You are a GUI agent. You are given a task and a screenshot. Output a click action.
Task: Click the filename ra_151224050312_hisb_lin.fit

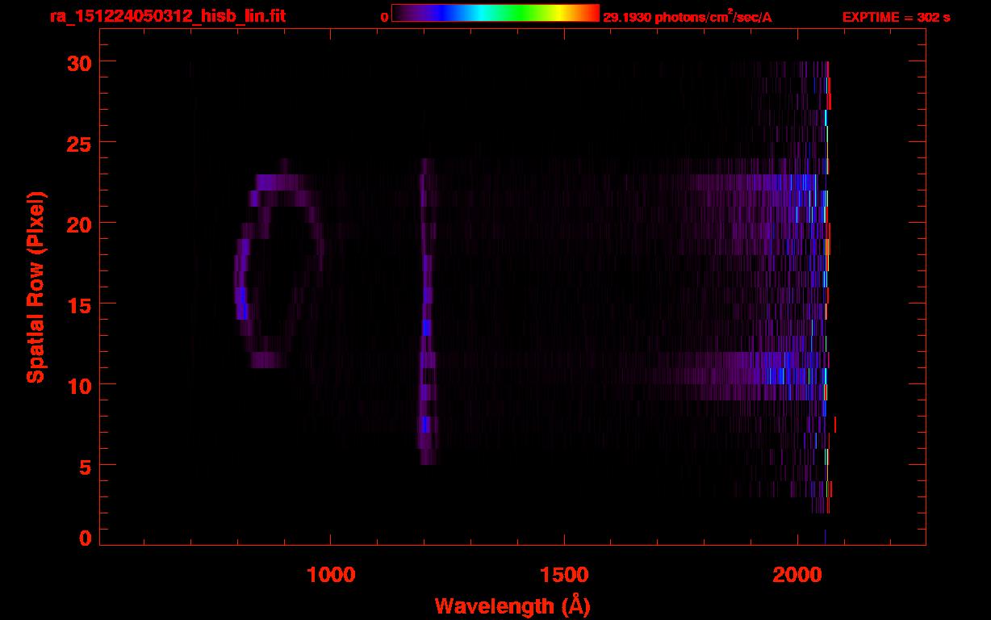click(x=167, y=16)
